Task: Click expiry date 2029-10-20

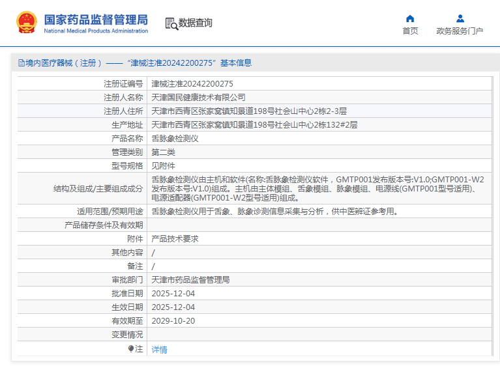Action: [x=173, y=321]
